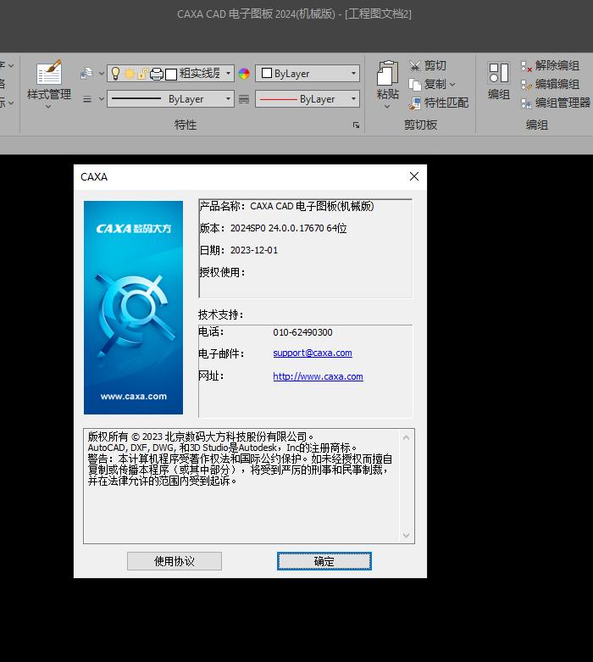The image size is (593, 662).
Task: Click the phone number 010-62490300
Action: click(x=302, y=332)
